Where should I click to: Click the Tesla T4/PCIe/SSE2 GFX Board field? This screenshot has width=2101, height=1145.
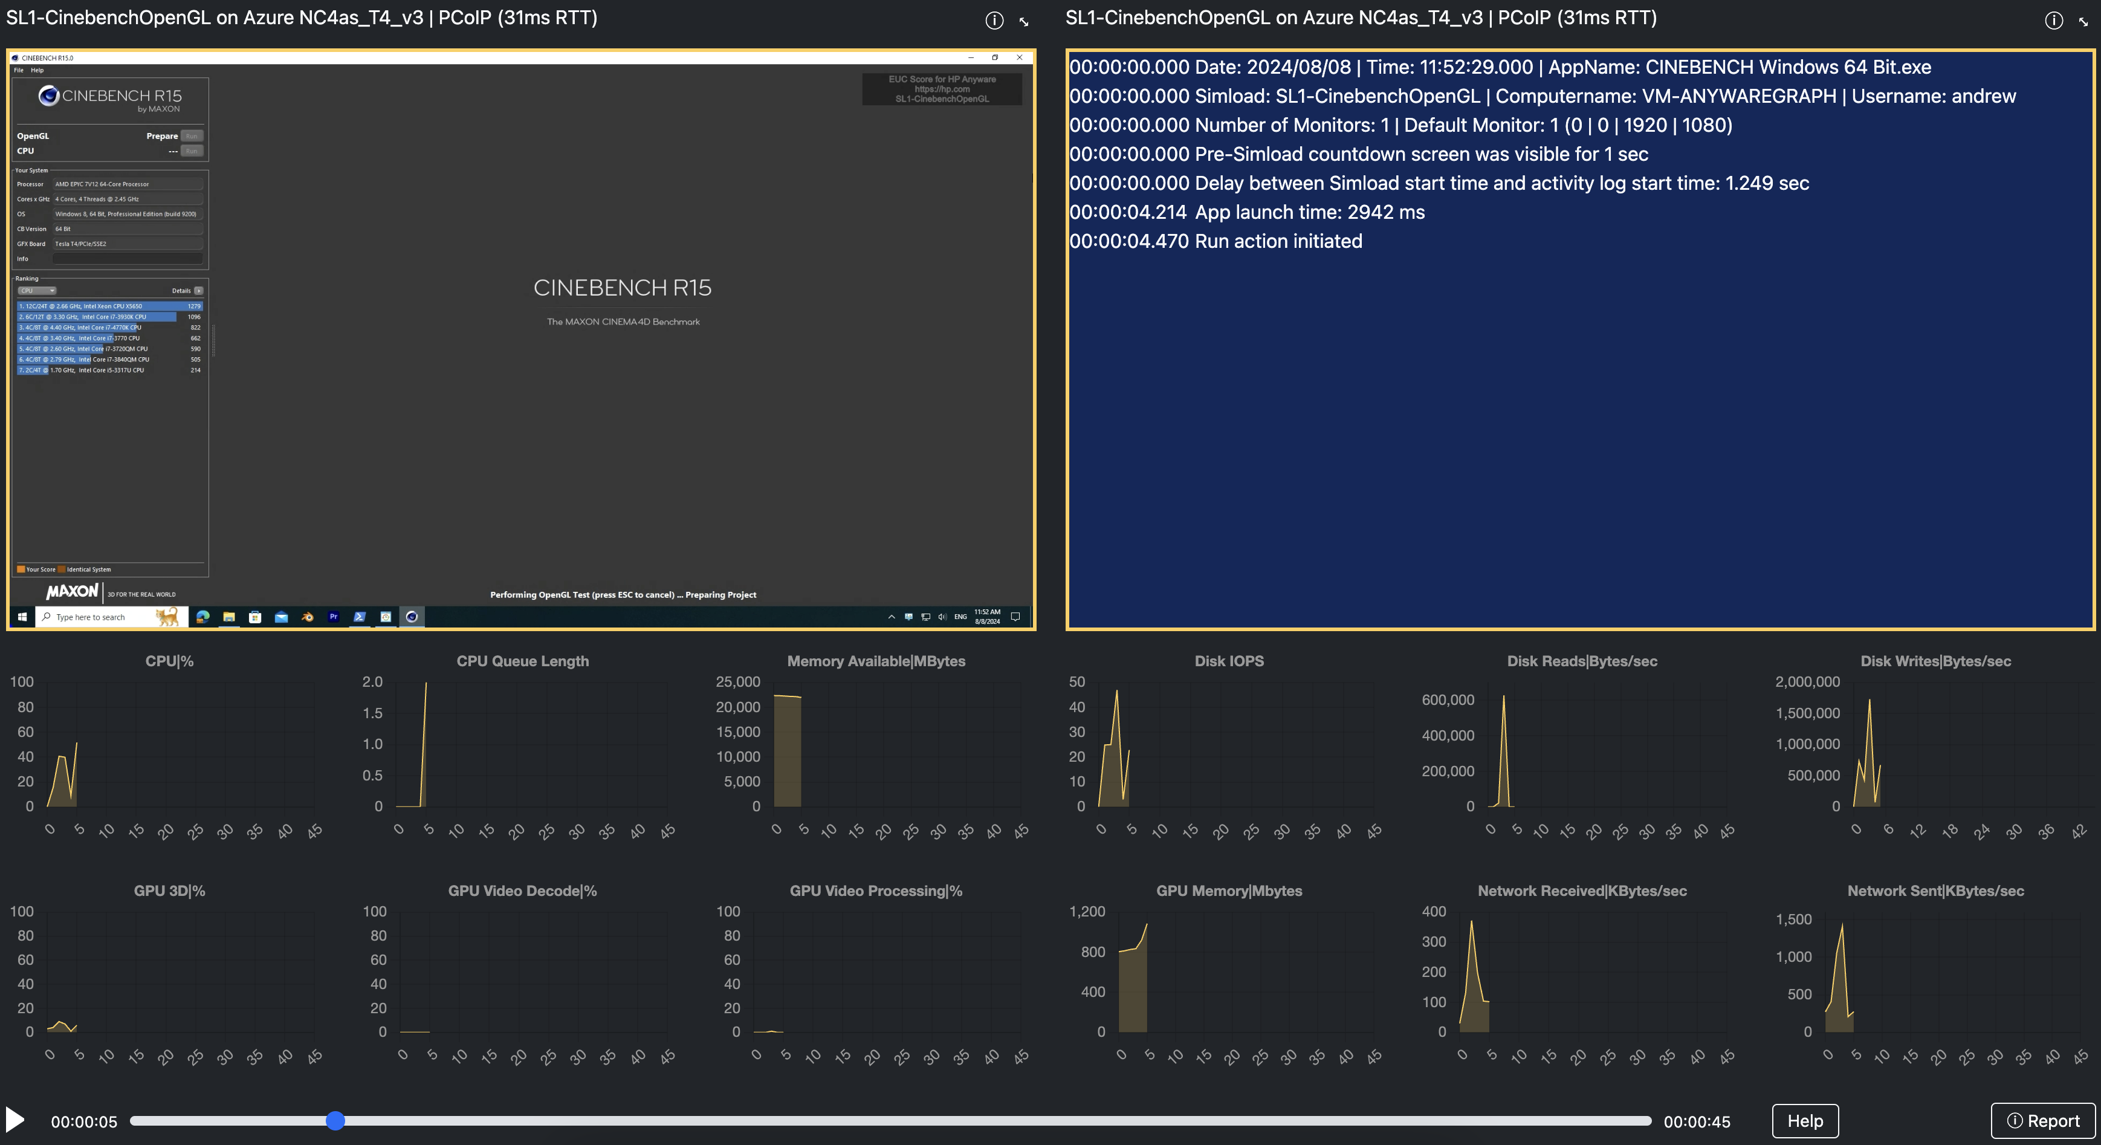(128, 244)
